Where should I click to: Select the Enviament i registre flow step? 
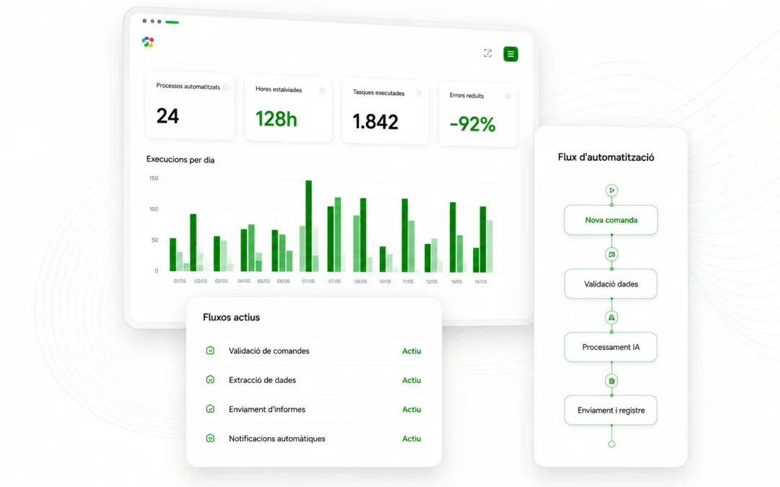click(x=611, y=410)
